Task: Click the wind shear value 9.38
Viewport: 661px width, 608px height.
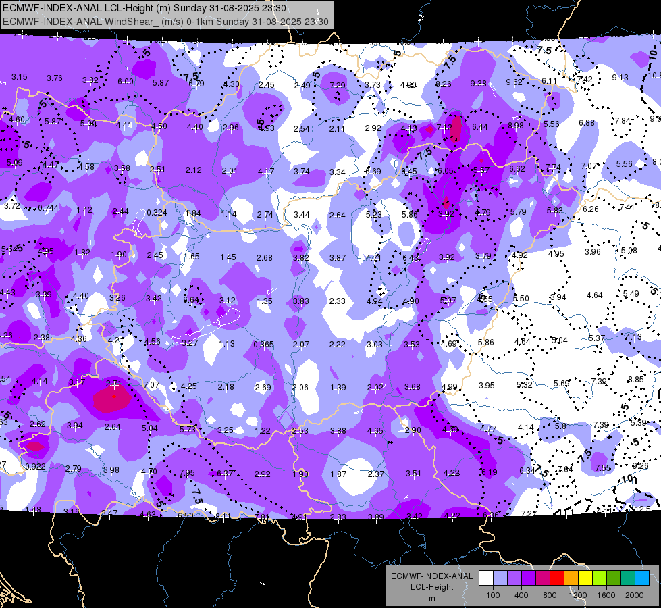Action: [478, 84]
